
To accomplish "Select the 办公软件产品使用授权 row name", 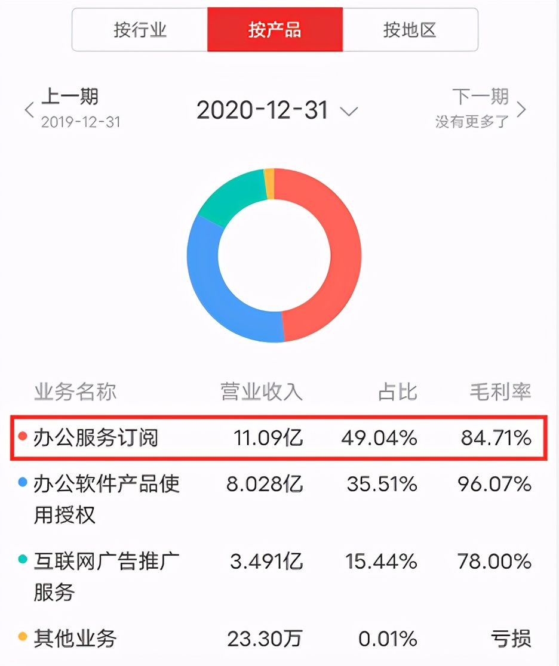I will pos(107,499).
